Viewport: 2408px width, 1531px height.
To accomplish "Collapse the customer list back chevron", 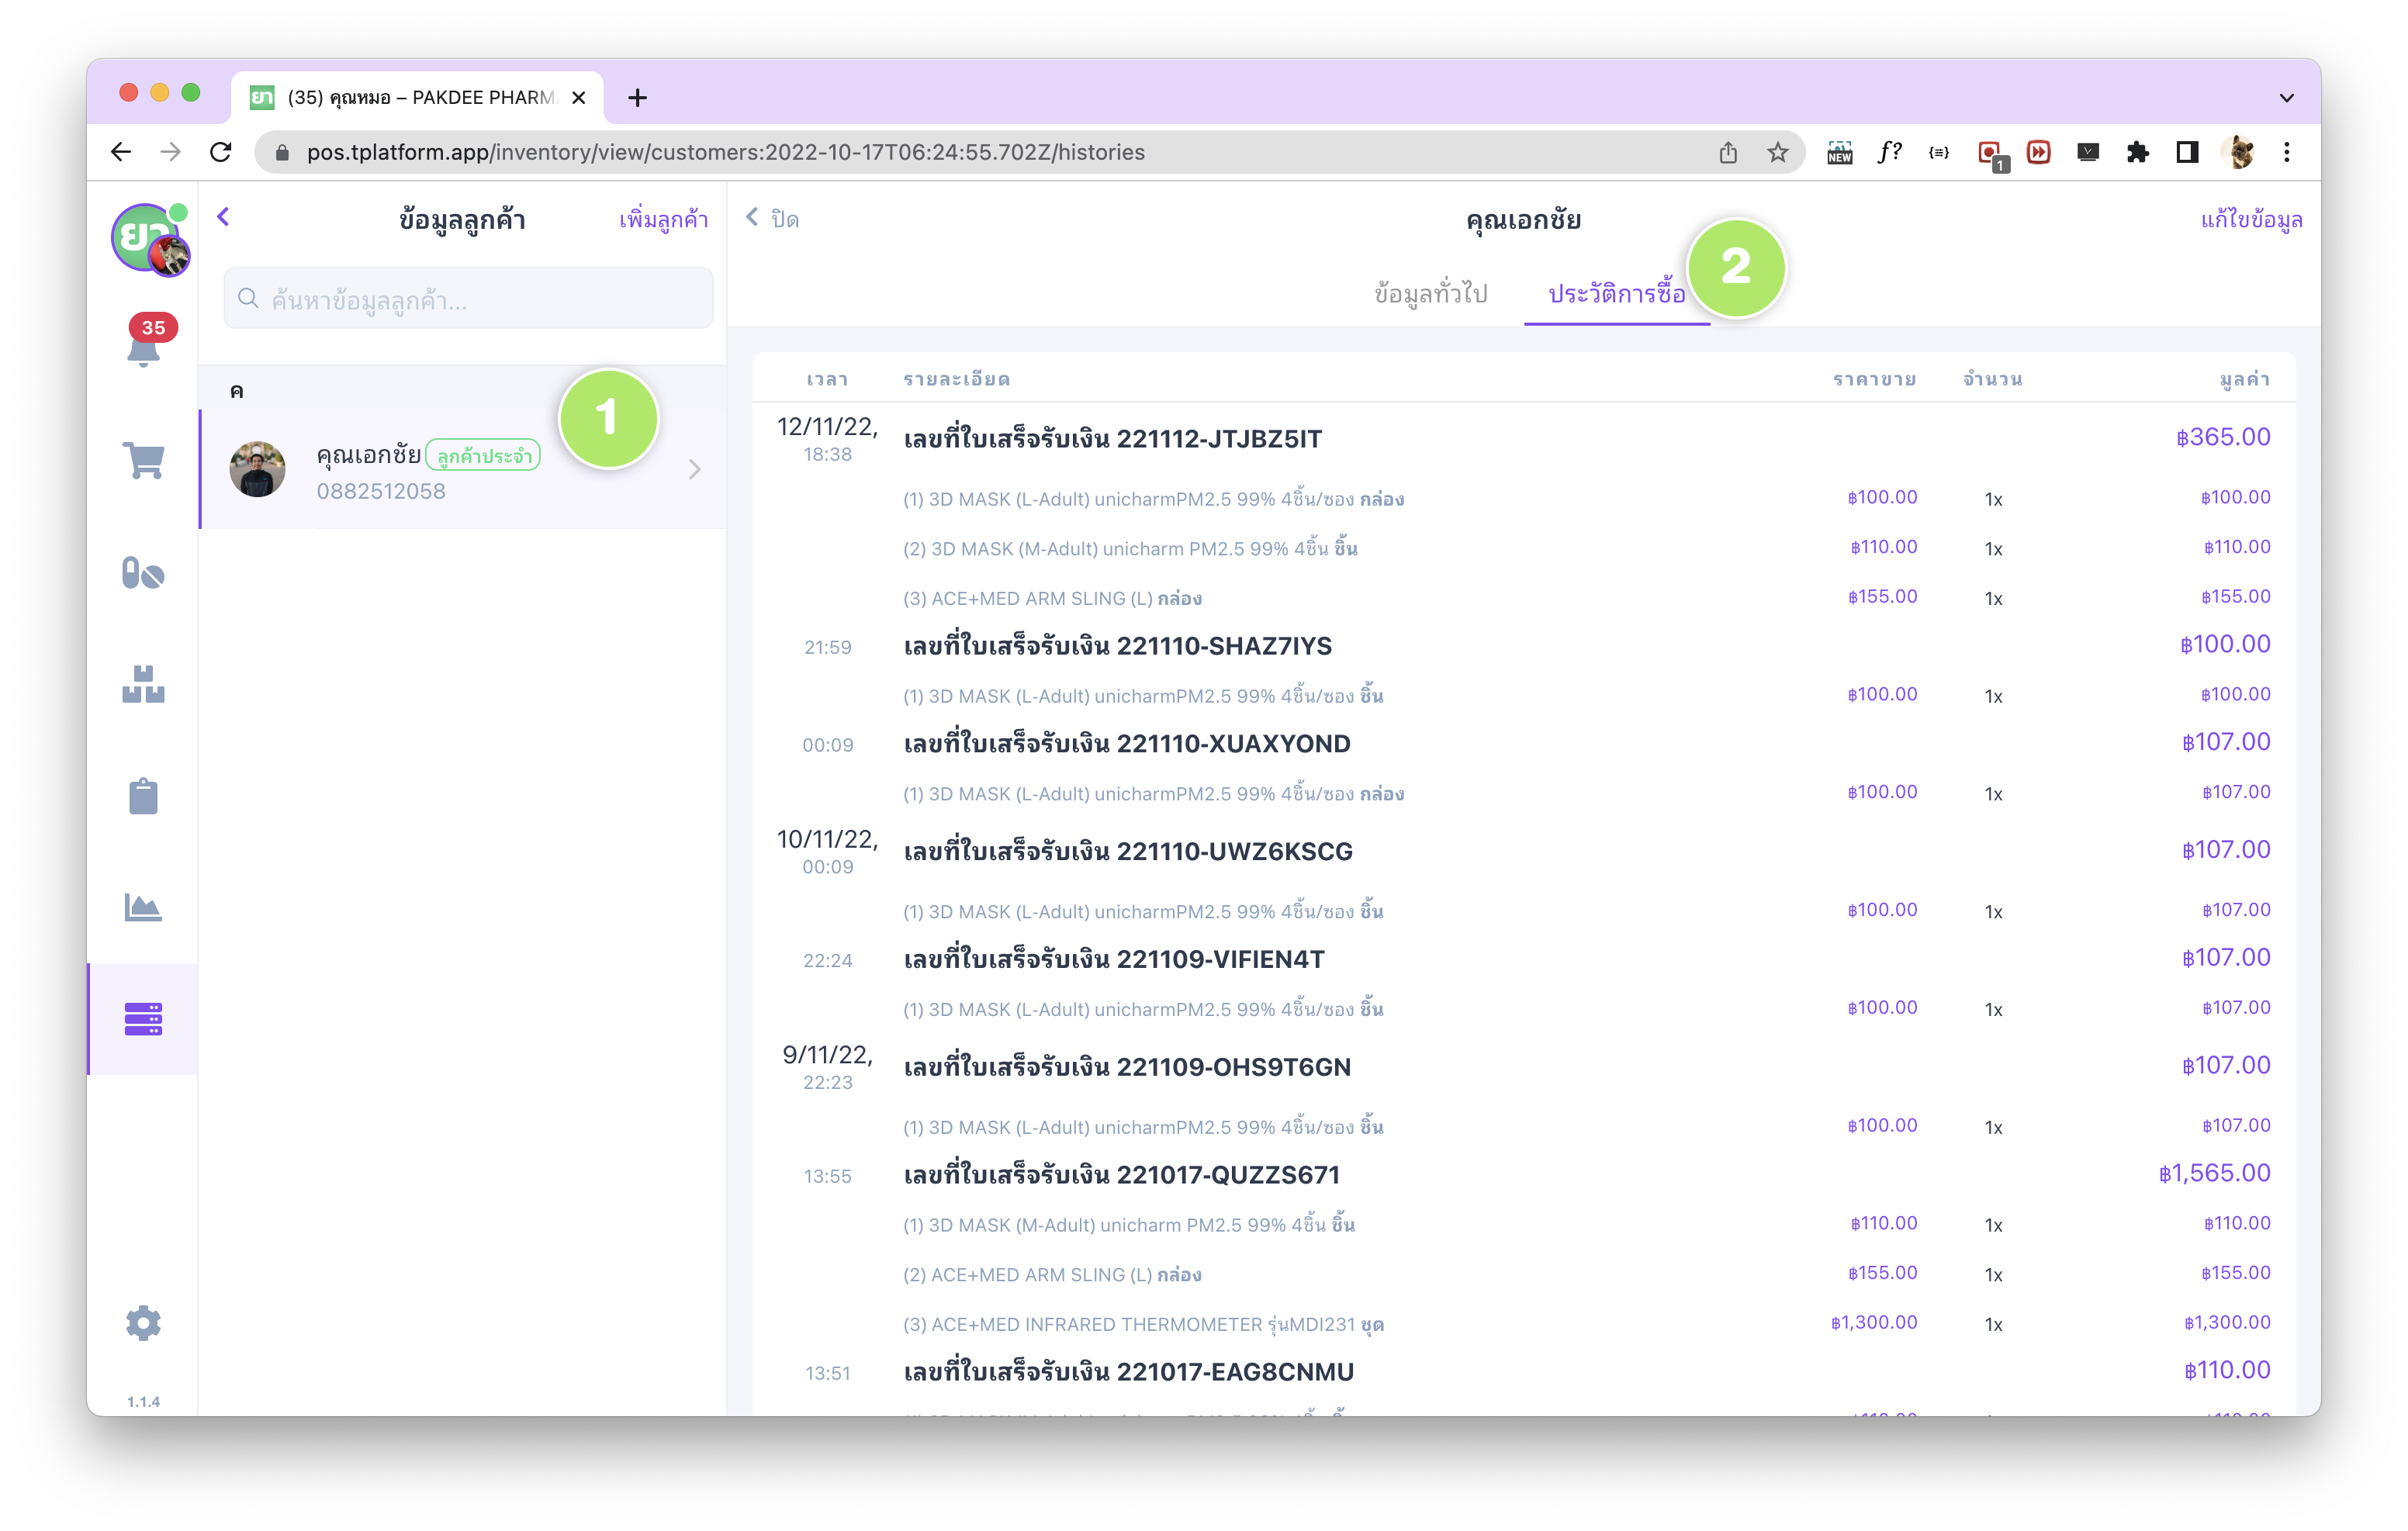I will point(224,217).
